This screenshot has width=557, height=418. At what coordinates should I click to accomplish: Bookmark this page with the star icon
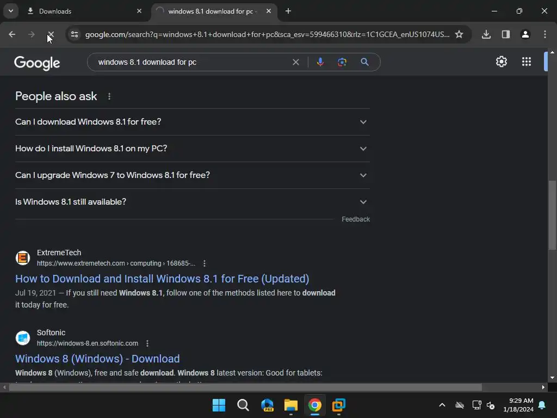pos(459,34)
